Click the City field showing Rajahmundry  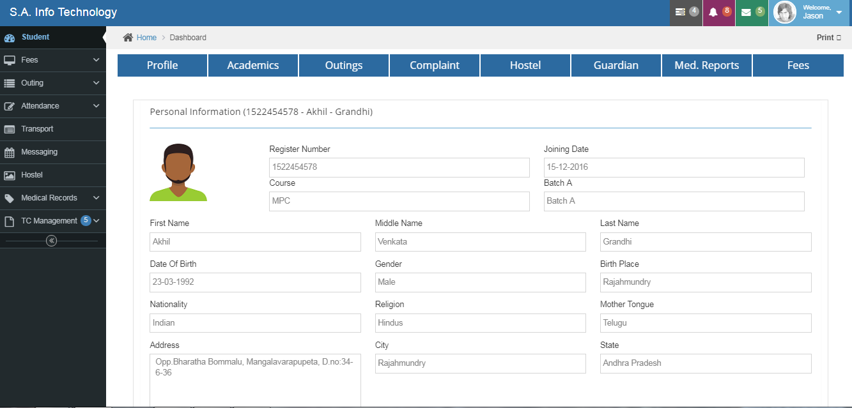coord(481,363)
